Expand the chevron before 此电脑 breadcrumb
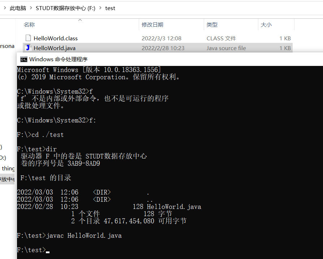 pos(5,8)
